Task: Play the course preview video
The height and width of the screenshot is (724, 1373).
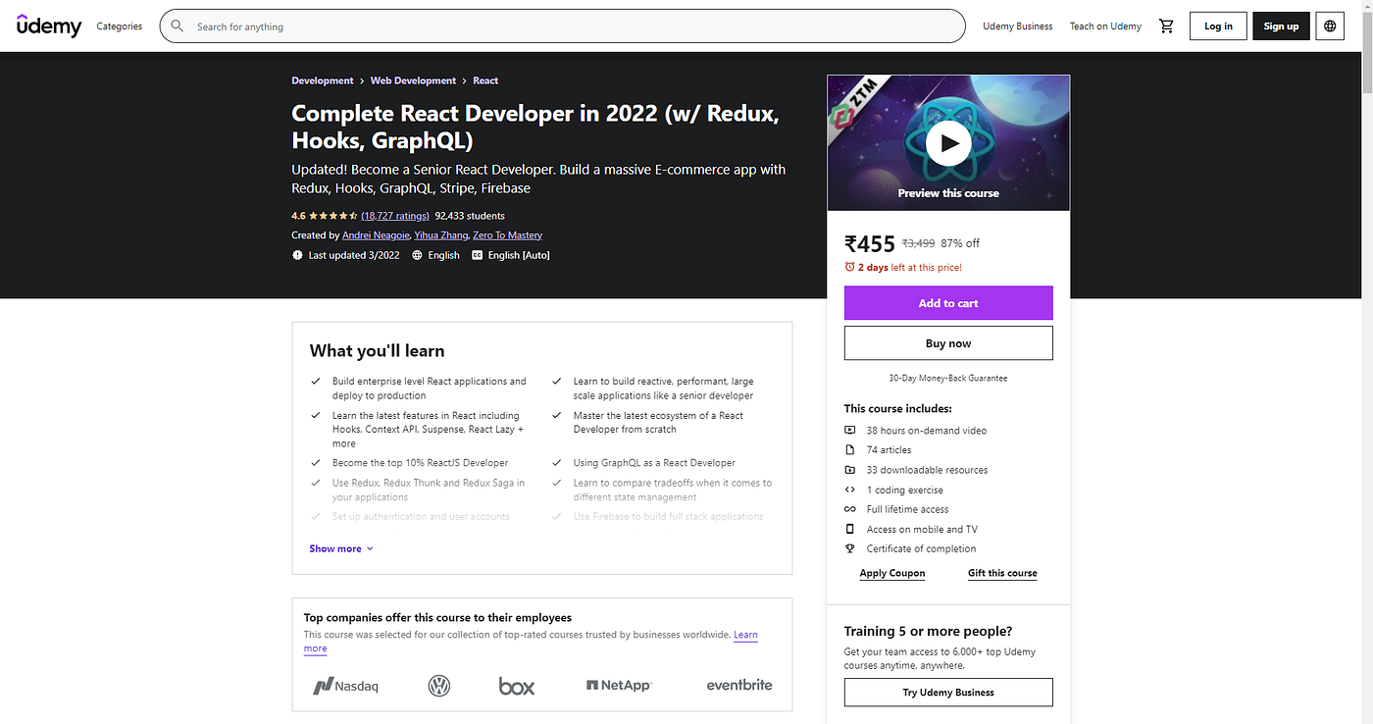Action: pos(948,143)
